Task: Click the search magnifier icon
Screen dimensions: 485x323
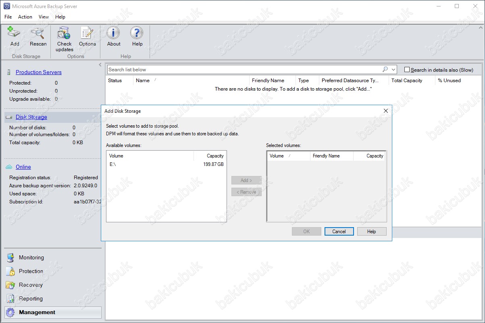Action: tap(385, 69)
